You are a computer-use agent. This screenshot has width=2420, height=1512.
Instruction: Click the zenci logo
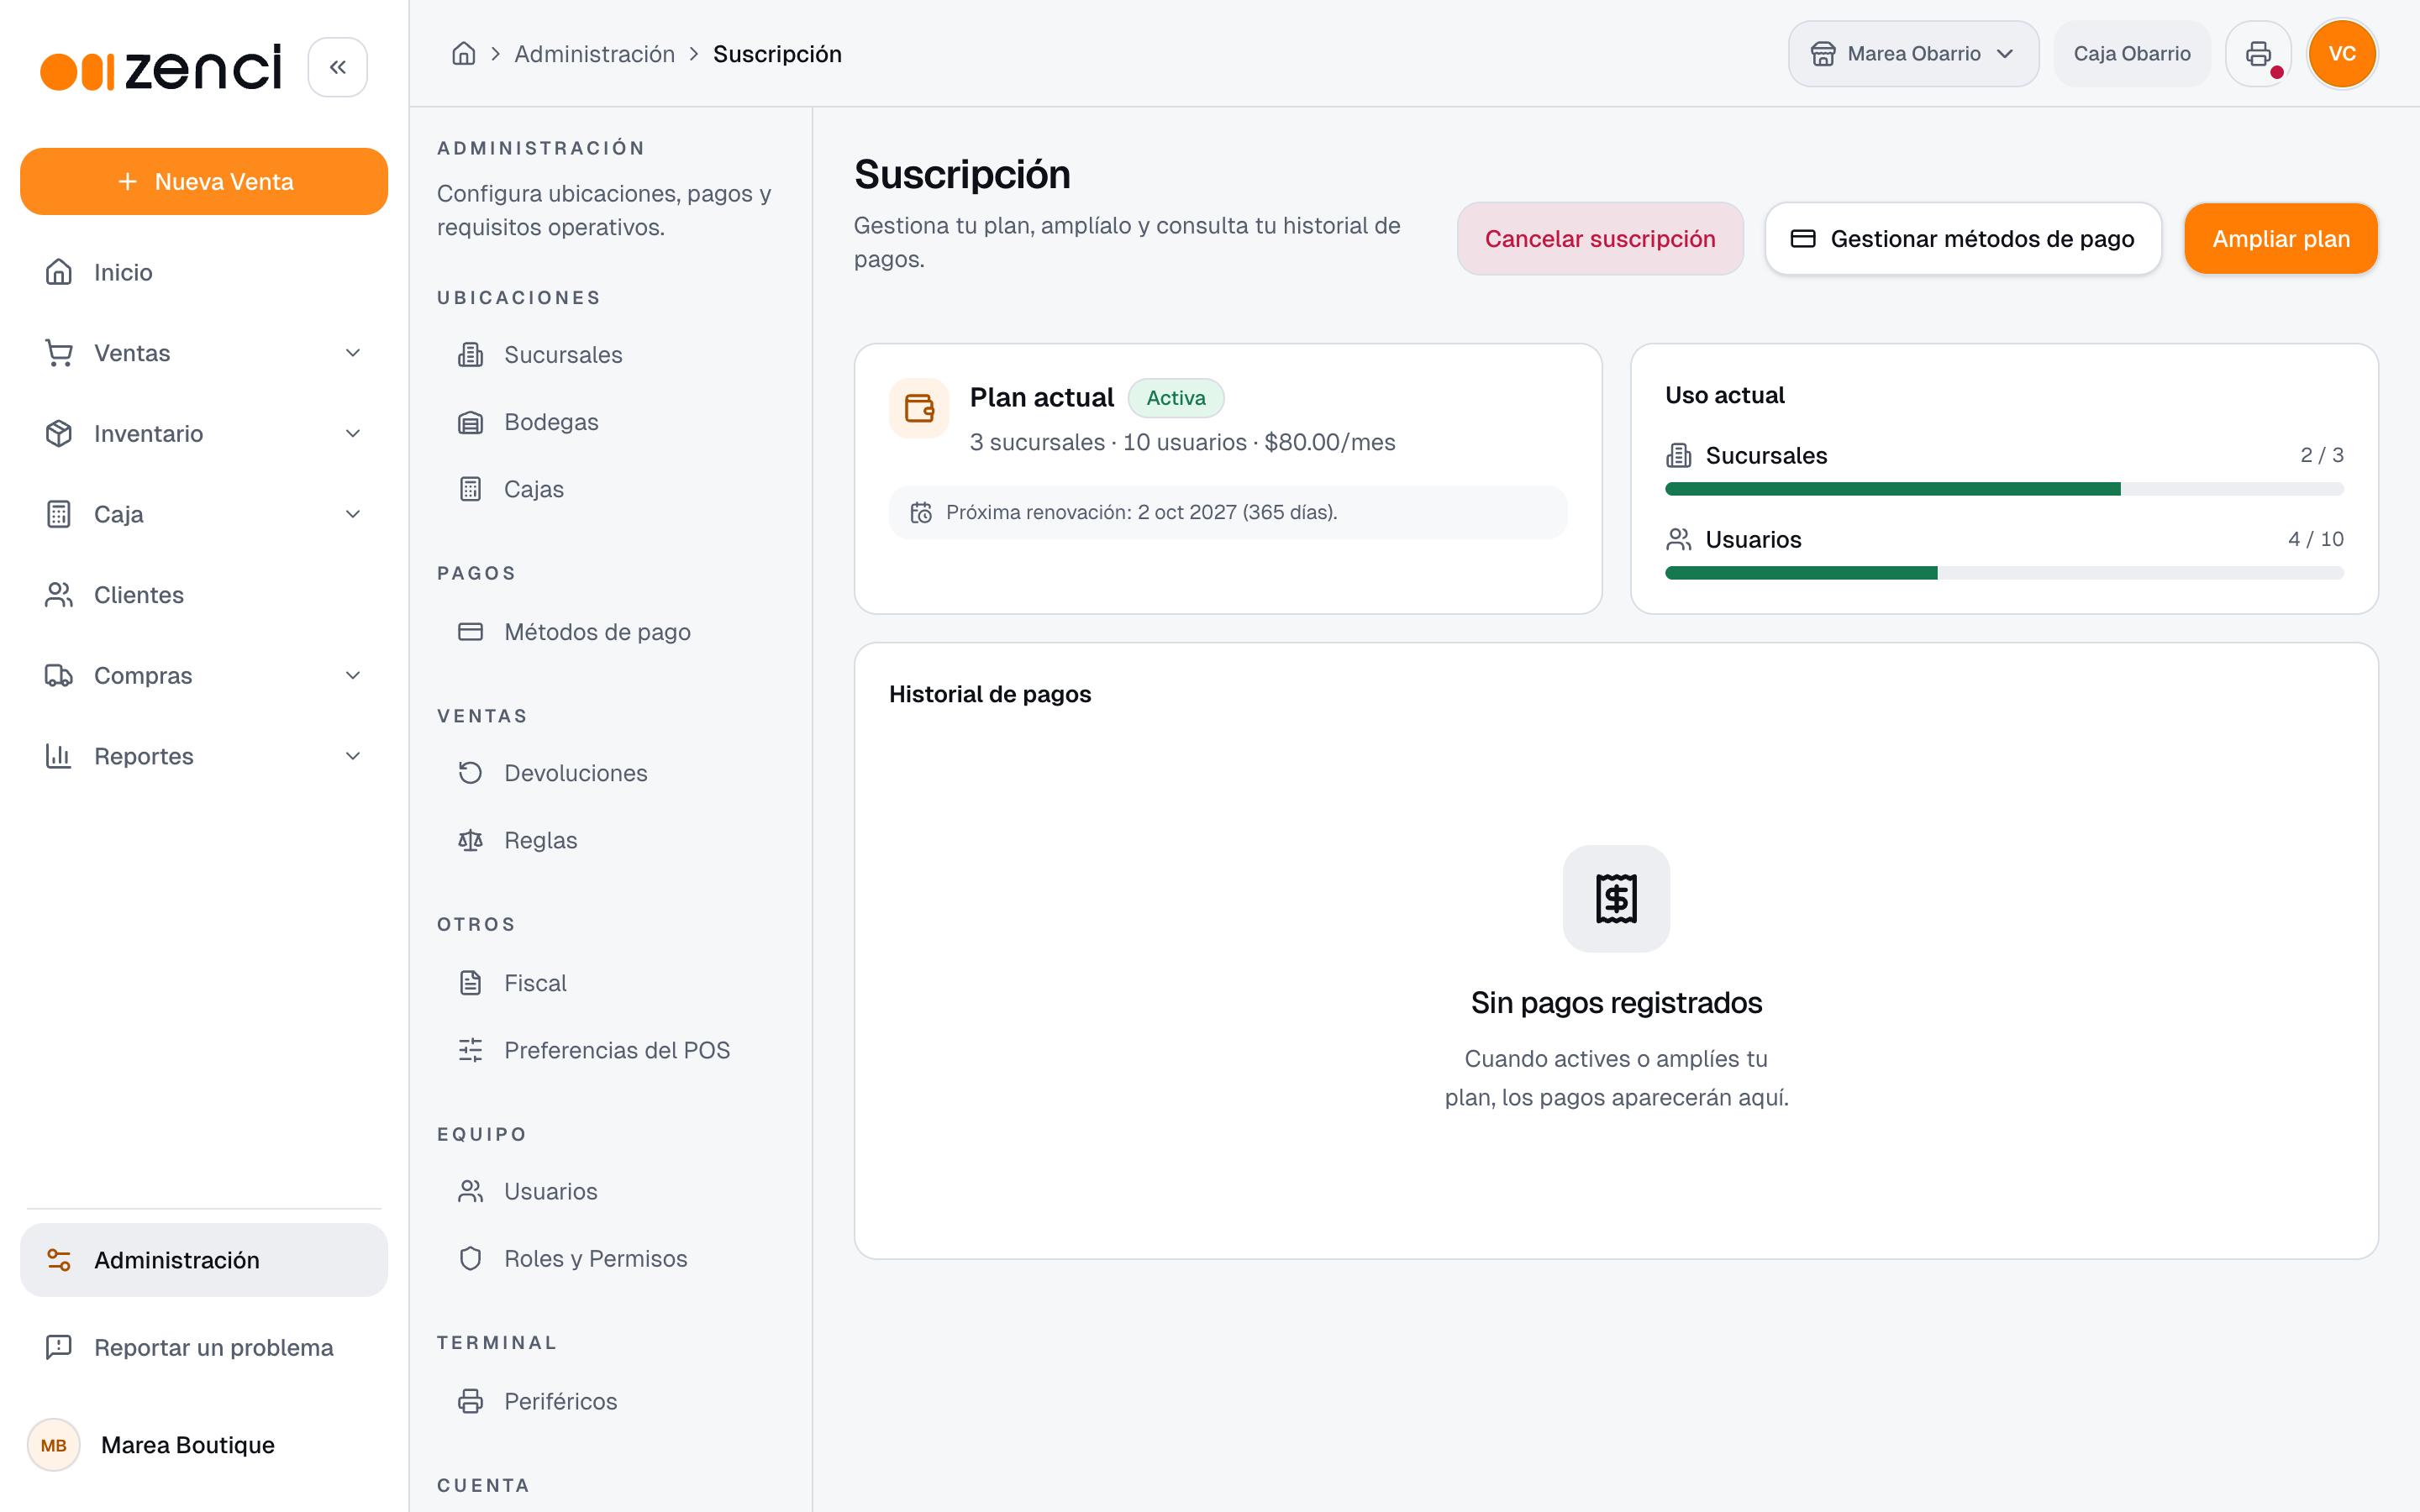pyautogui.click(x=161, y=68)
